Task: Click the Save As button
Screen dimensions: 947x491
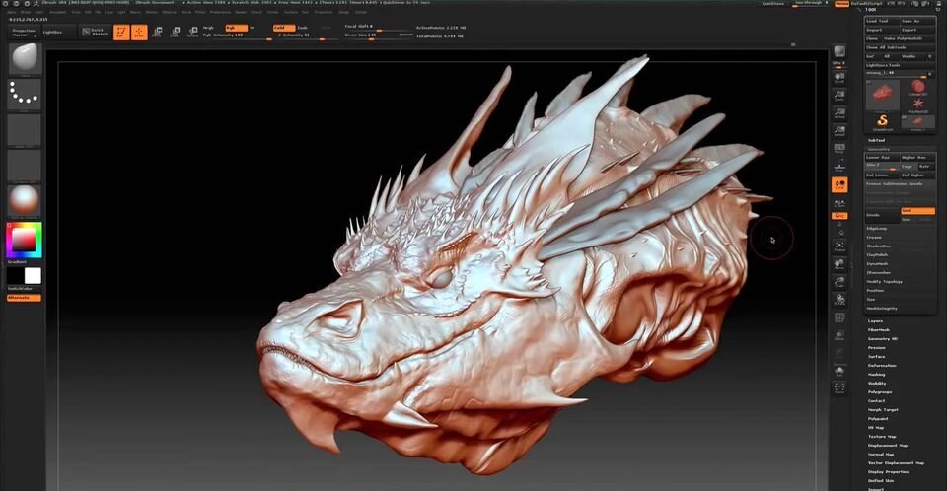Action: point(917,21)
